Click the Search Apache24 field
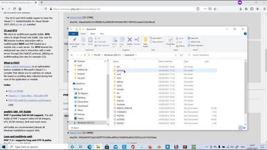267x150 pixels. [x=216, y=55]
